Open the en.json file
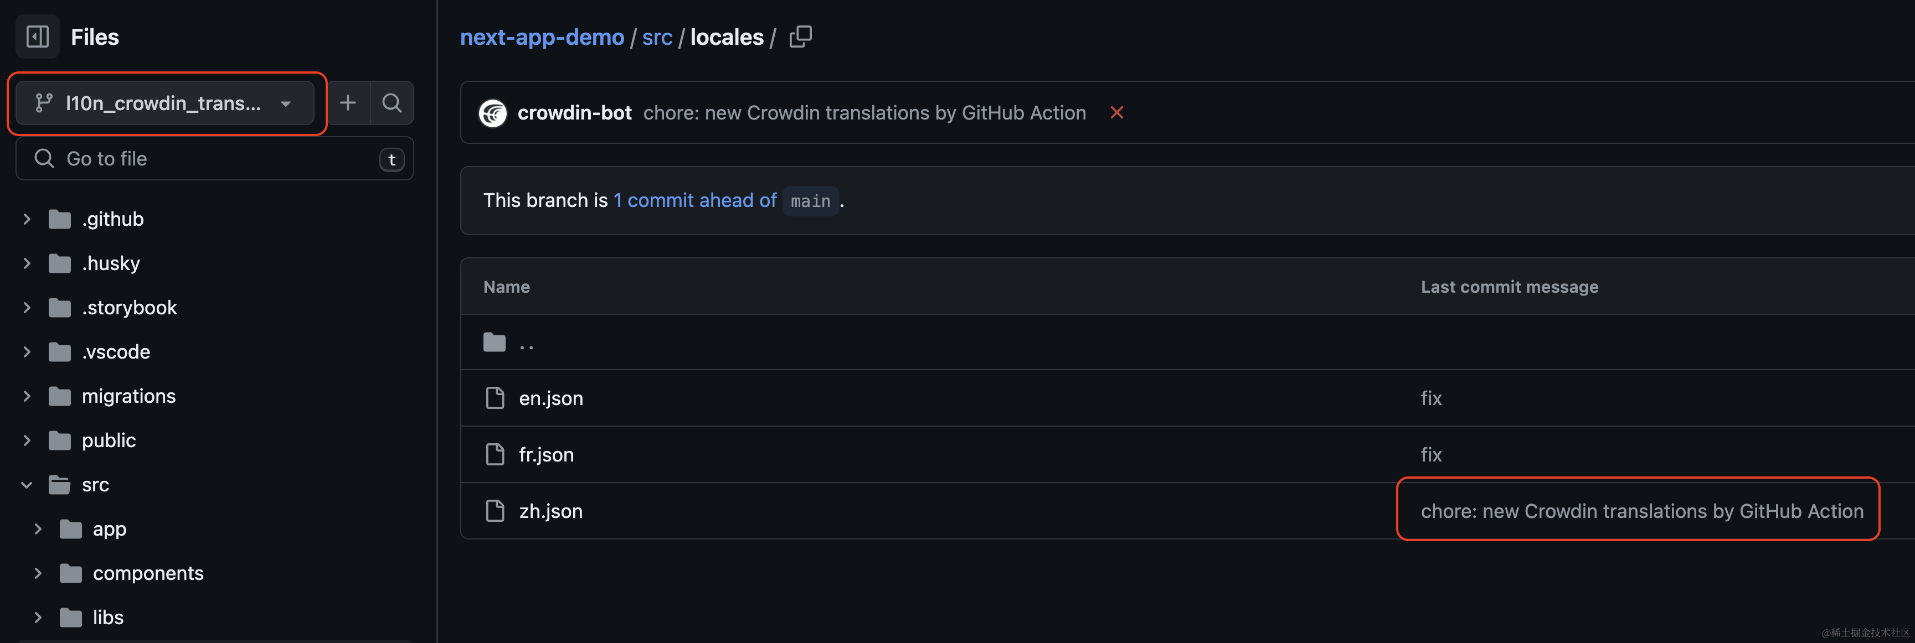Viewport: 1915px width, 643px height. [551, 398]
